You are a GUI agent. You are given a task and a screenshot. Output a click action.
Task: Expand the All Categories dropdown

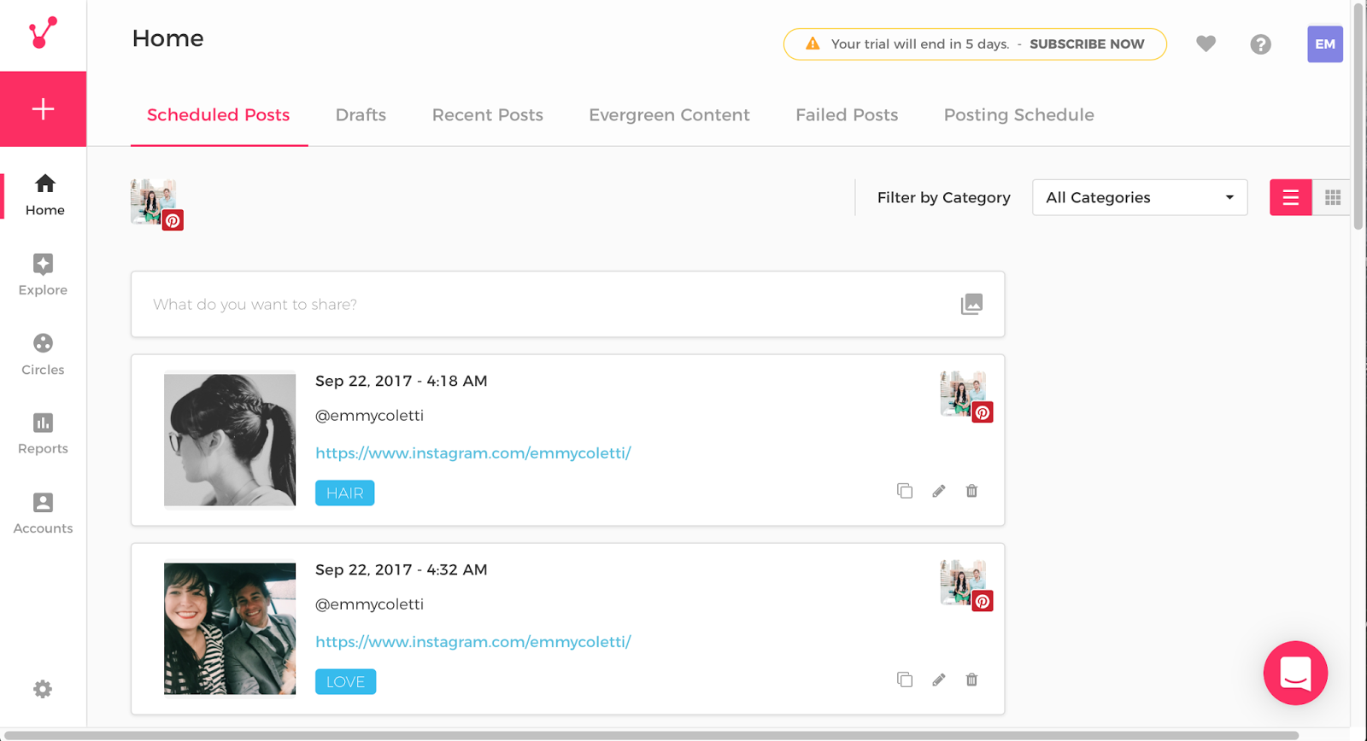(1140, 197)
